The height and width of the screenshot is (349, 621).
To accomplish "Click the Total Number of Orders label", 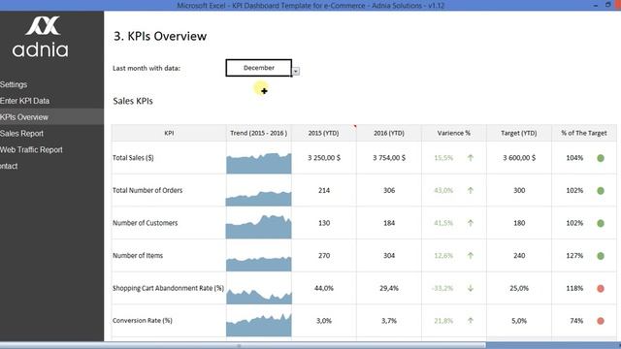I will pos(147,190).
